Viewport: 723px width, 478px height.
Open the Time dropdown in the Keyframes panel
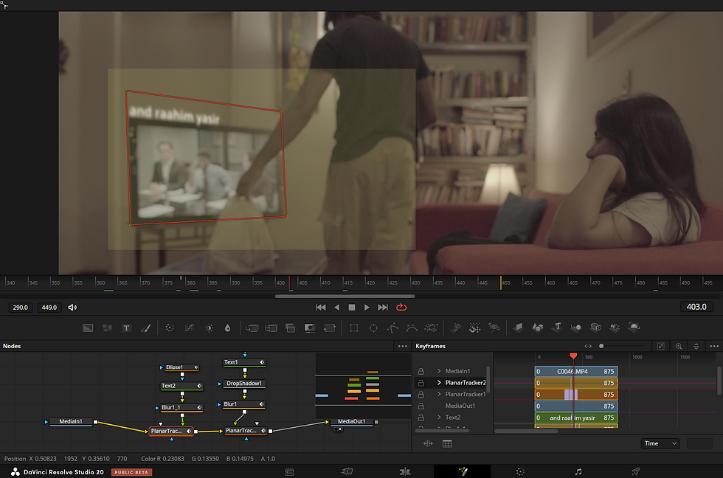[661, 443]
